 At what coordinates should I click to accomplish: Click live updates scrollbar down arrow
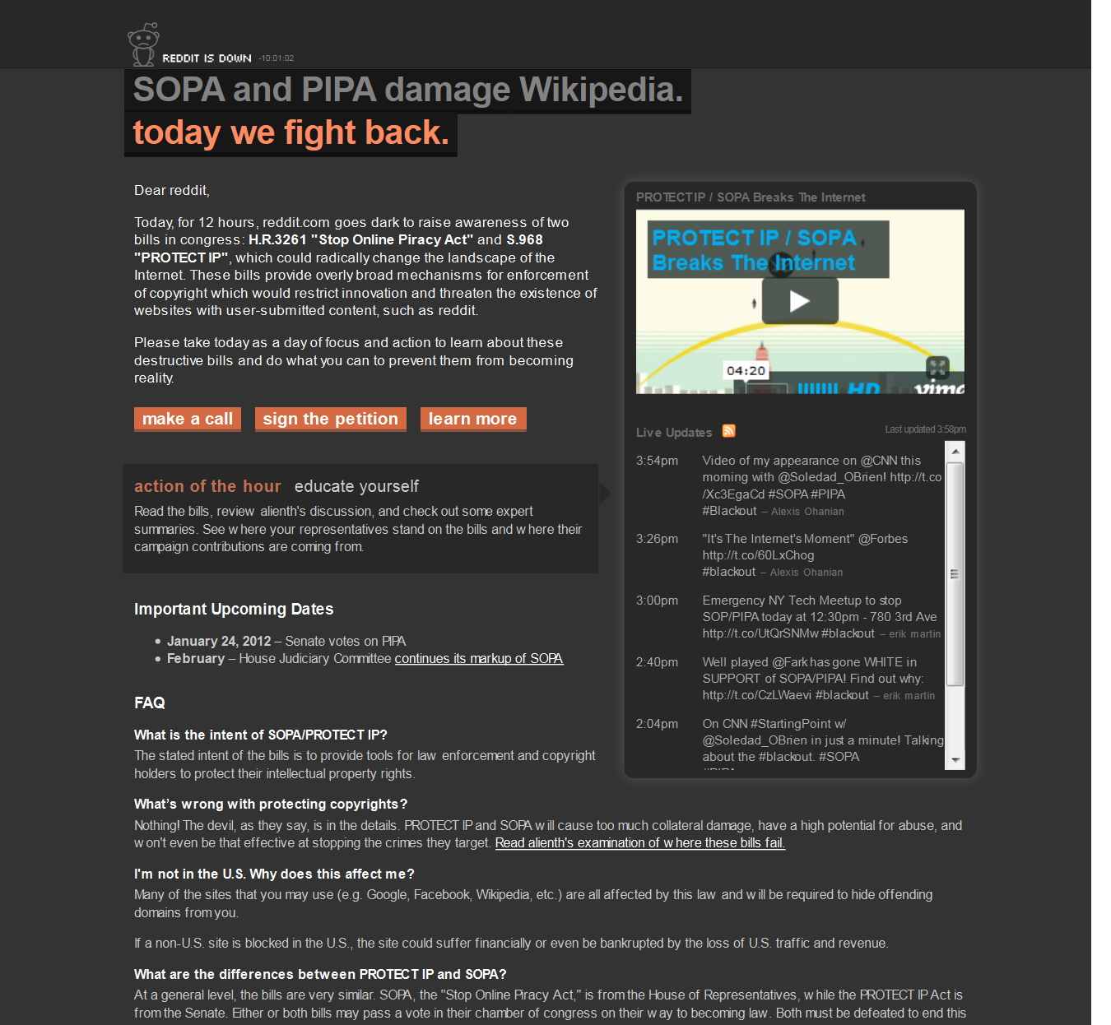(955, 760)
